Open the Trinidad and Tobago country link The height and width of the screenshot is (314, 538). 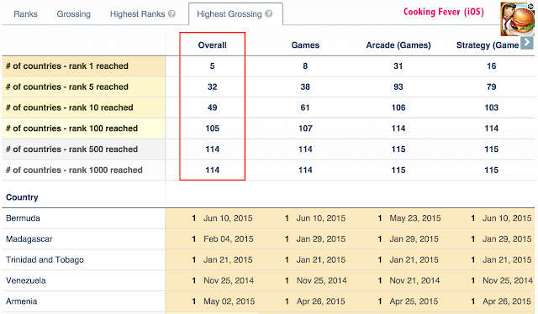click(x=45, y=259)
